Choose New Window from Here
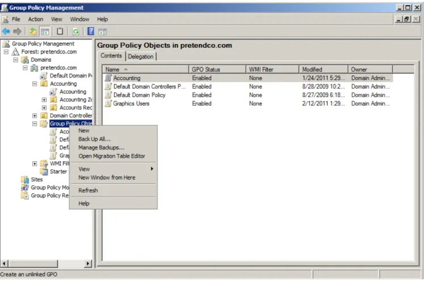 (x=114, y=177)
